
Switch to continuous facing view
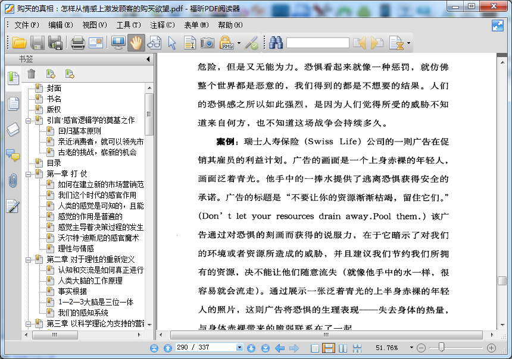[358, 348]
